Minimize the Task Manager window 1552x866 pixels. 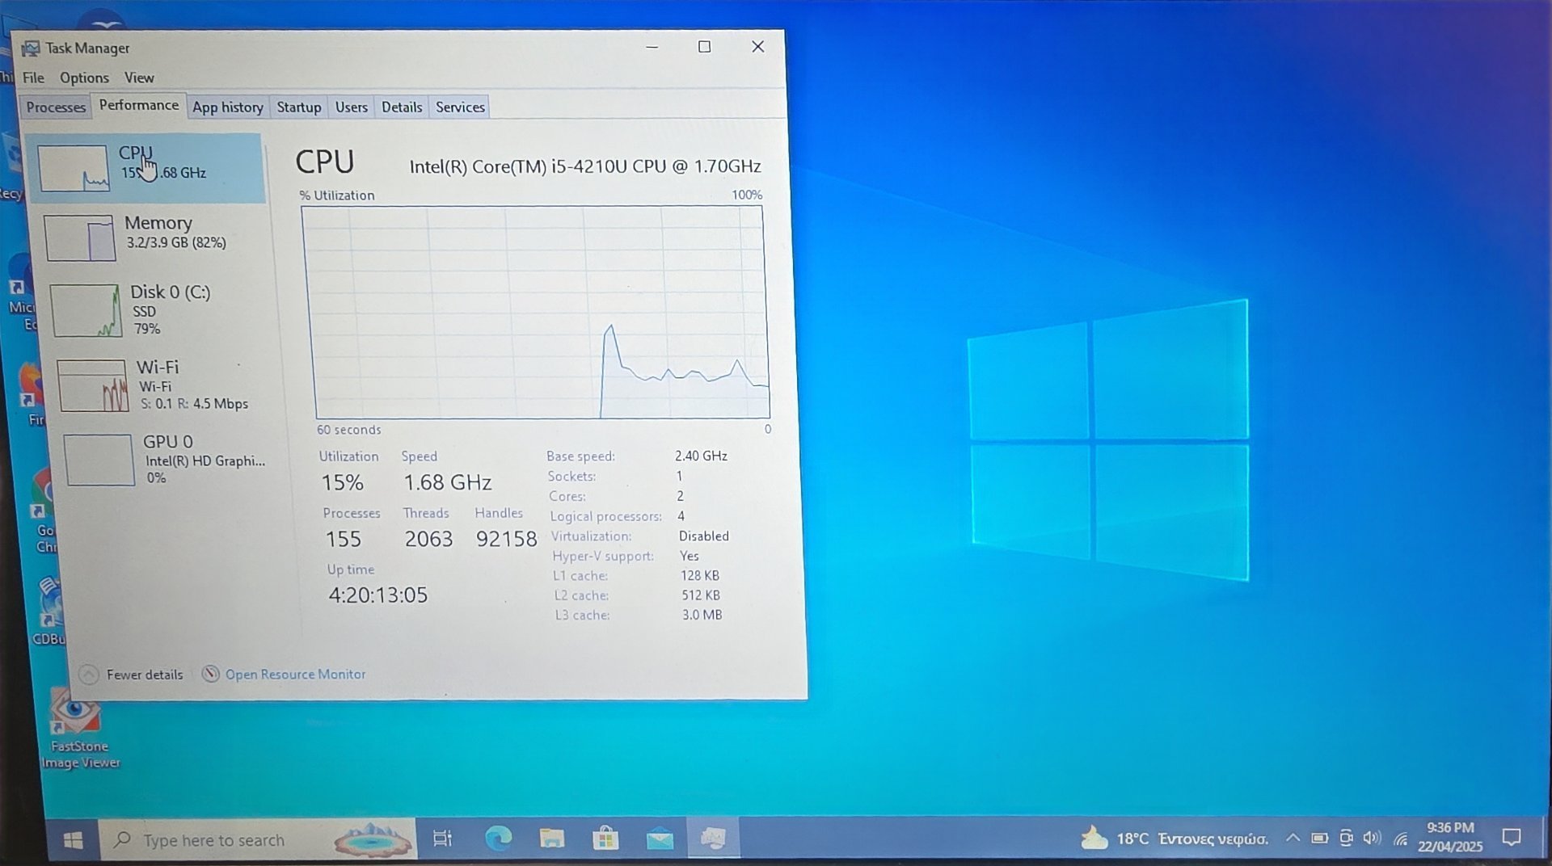click(x=652, y=47)
